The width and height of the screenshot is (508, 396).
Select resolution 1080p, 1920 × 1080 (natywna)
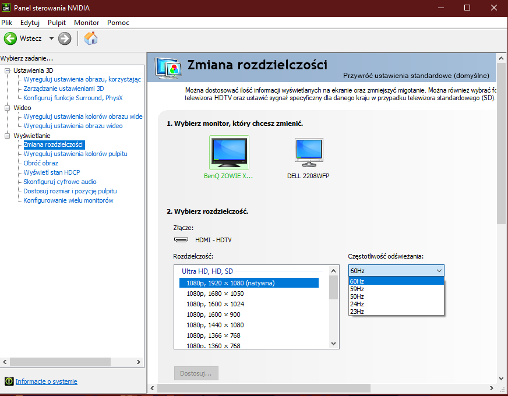[x=249, y=283]
